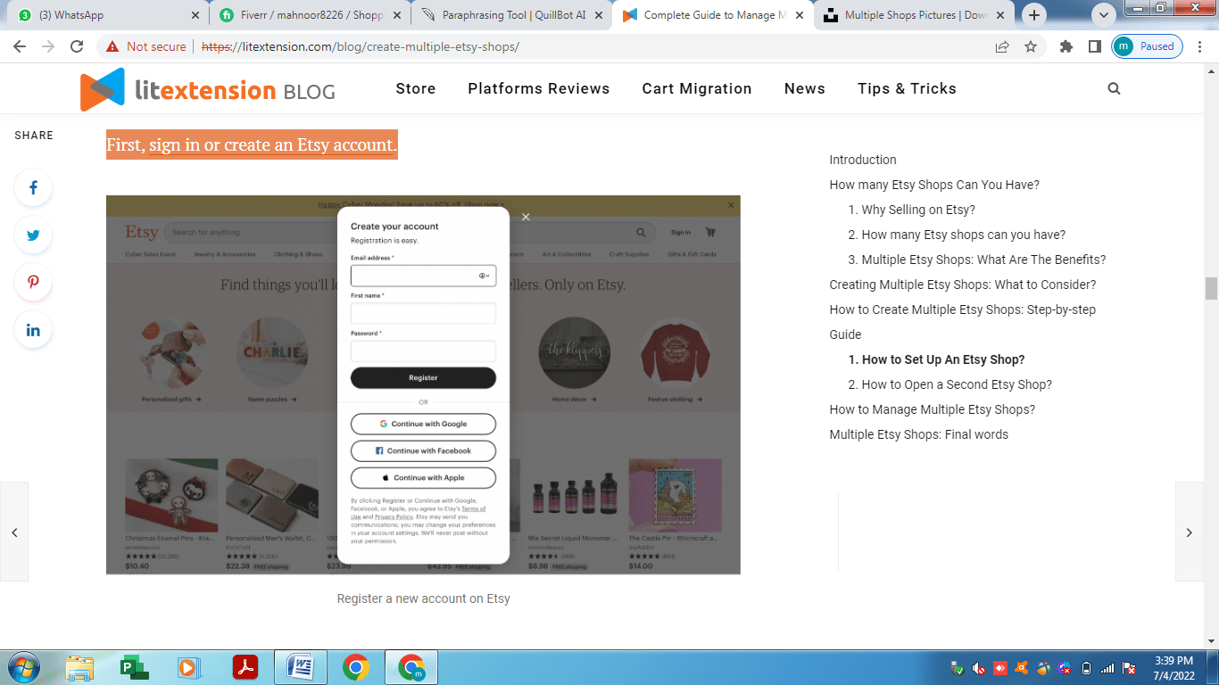The height and width of the screenshot is (685, 1219).
Task: Open the tab search dropdown arrow
Action: click(1105, 15)
